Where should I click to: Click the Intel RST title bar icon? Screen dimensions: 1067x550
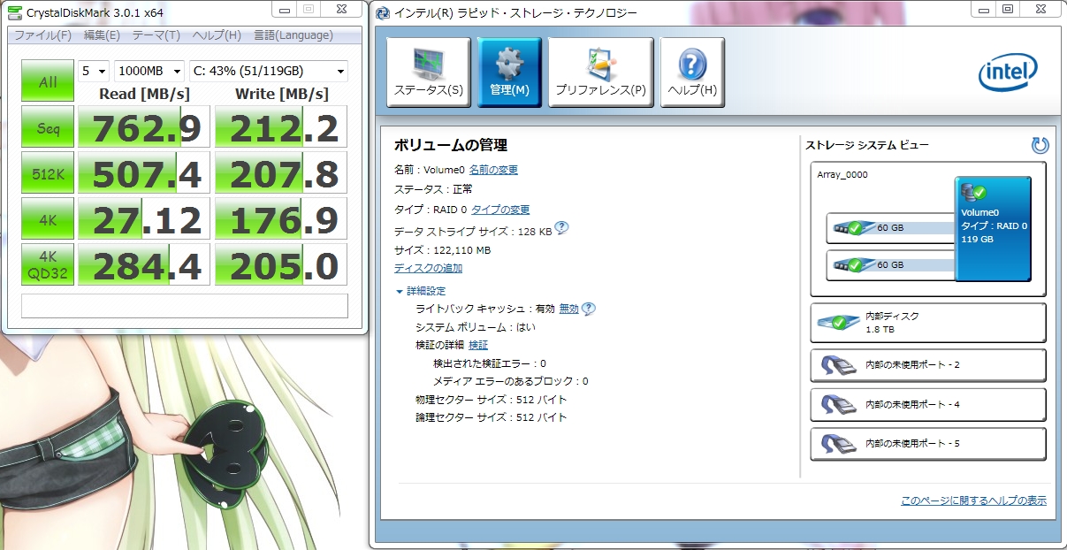pyautogui.click(x=381, y=13)
